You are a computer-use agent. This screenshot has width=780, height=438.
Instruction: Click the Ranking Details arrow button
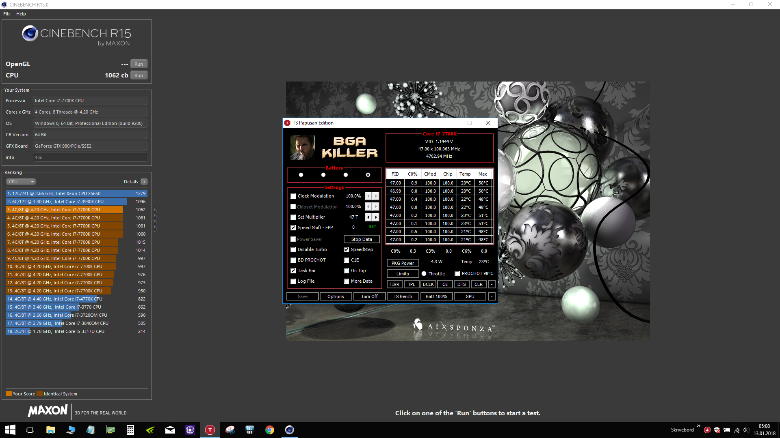pos(144,182)
